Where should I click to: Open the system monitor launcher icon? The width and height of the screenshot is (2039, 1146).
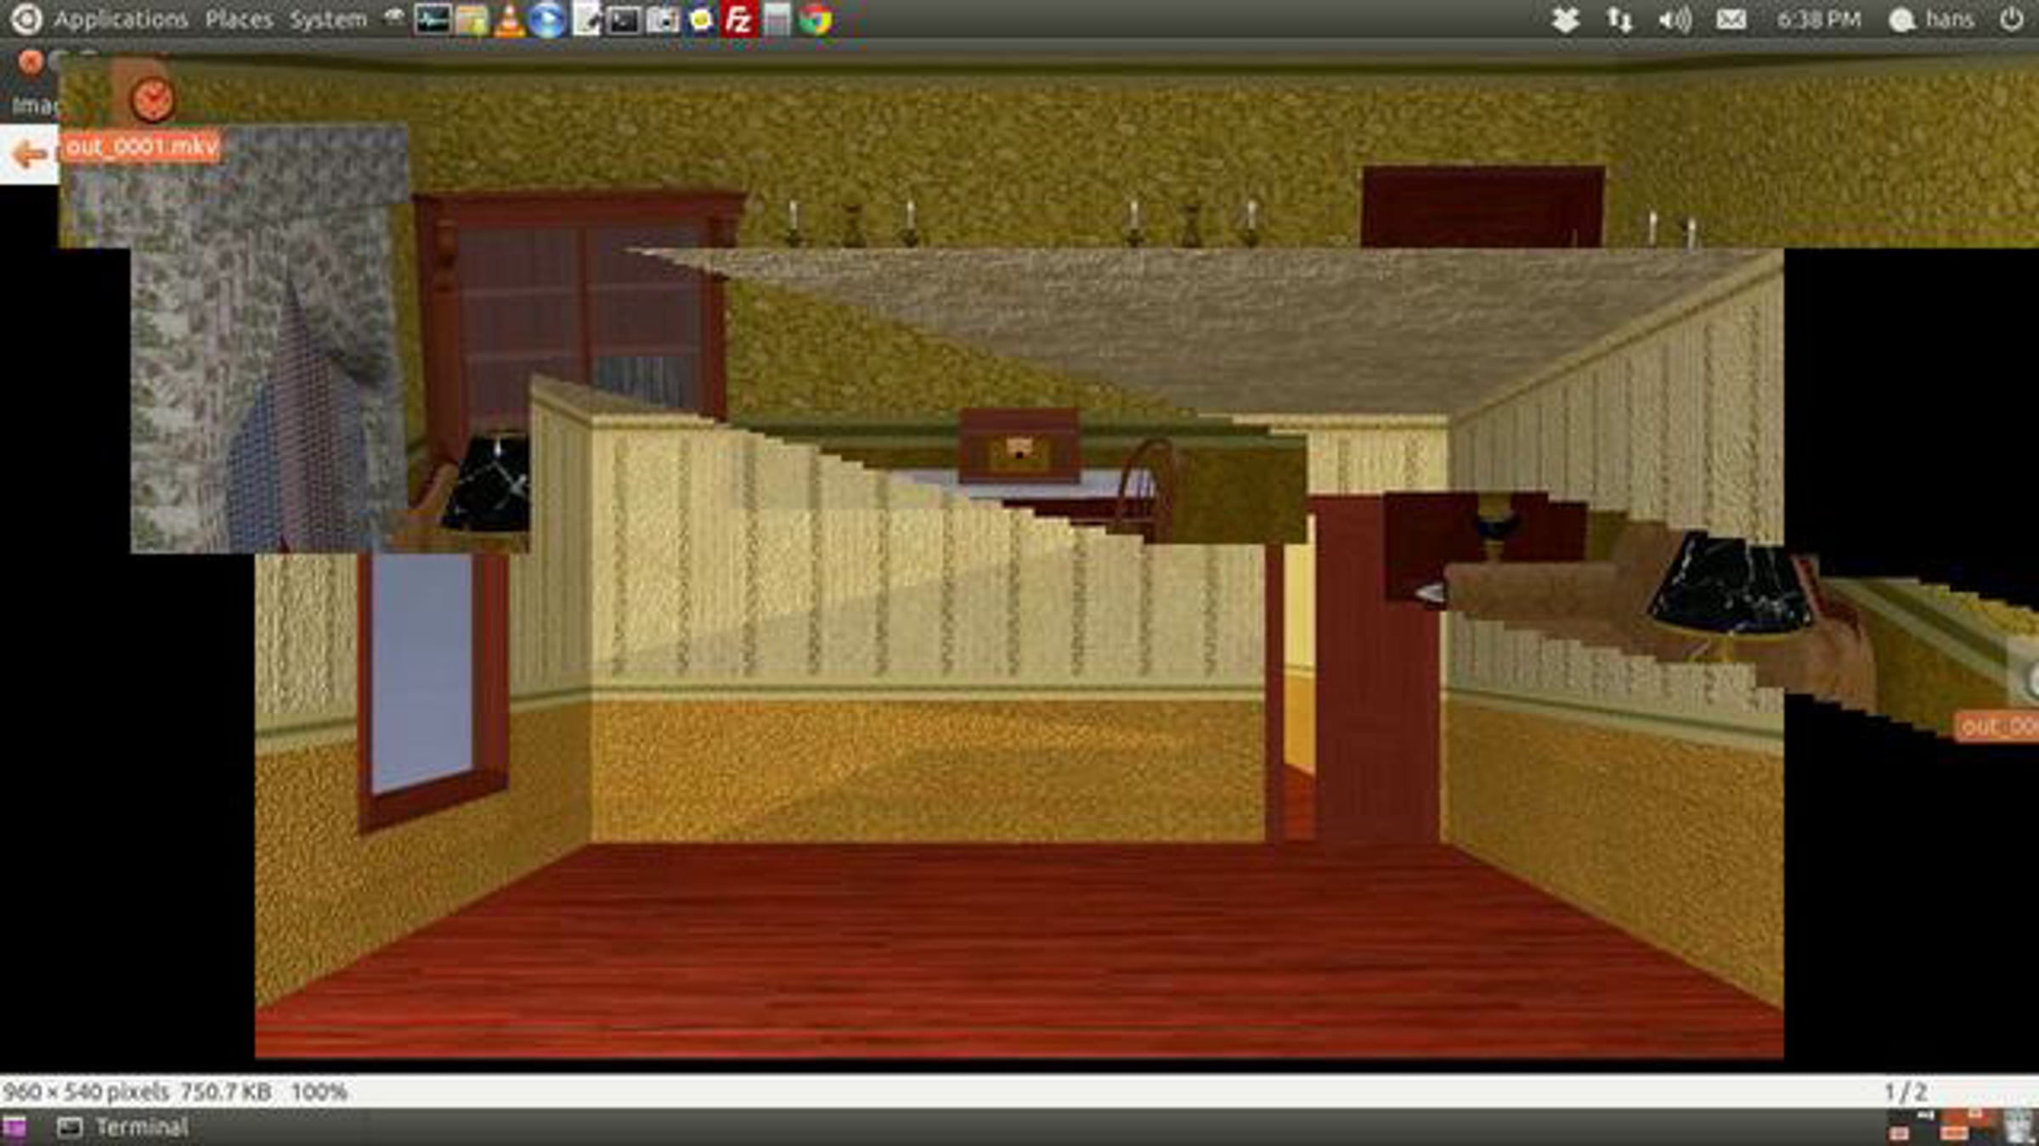(432, 20)
